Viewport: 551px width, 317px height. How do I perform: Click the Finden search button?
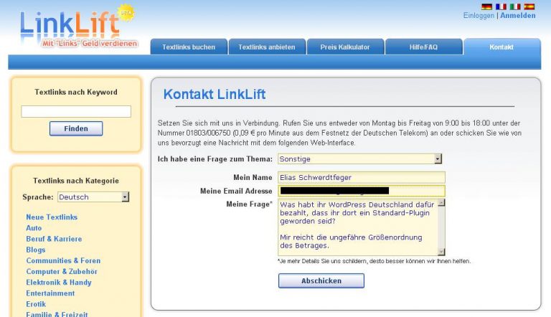[x=76, y=129]
